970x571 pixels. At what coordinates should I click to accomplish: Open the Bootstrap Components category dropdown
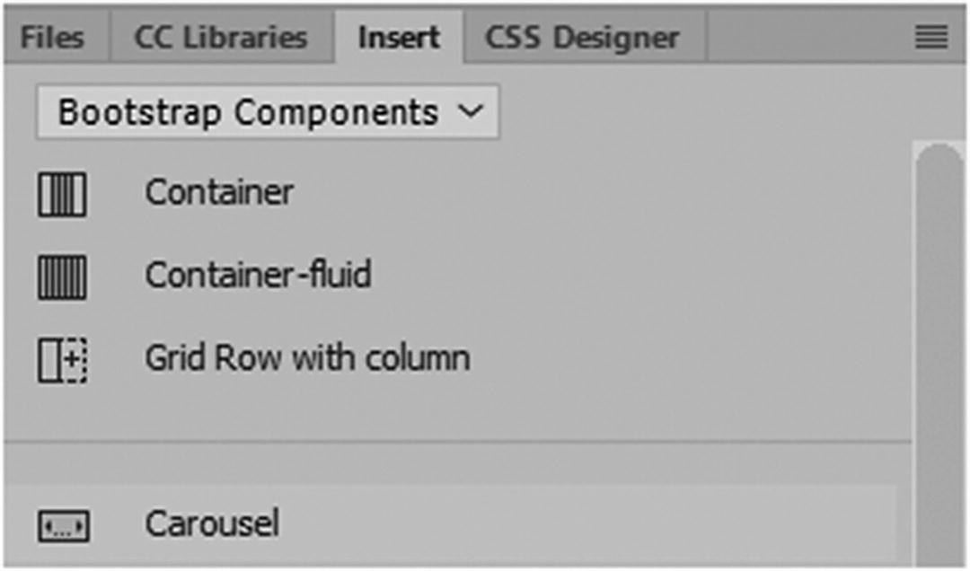268,113
